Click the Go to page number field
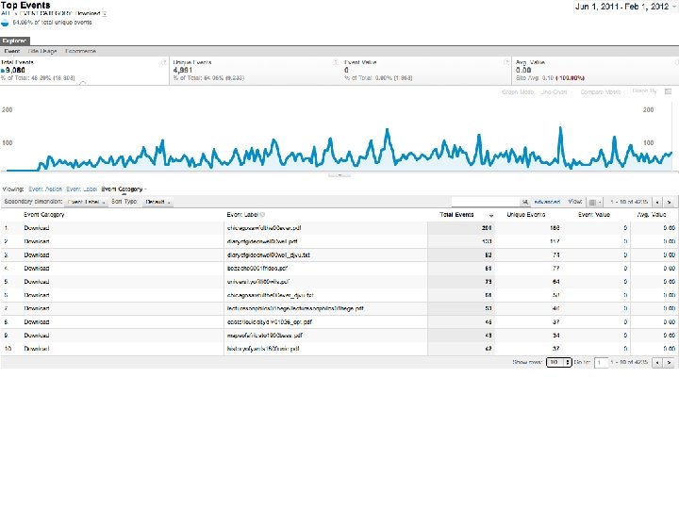 [x=601, y=362]
